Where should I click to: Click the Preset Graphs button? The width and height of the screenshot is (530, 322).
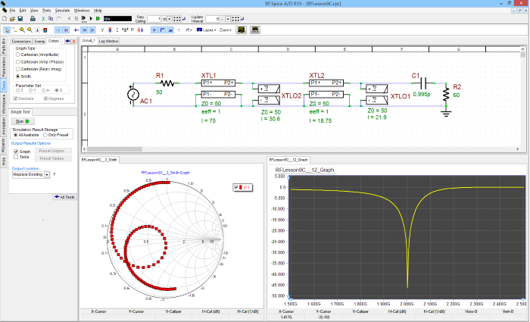point(54,151)
